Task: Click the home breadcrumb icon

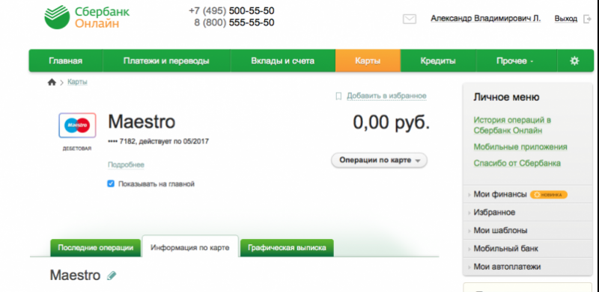Action: [52, 82]
